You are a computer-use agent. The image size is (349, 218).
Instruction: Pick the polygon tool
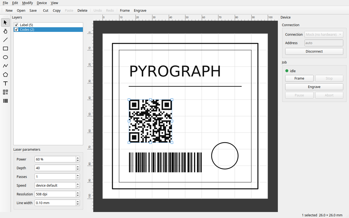5,75
